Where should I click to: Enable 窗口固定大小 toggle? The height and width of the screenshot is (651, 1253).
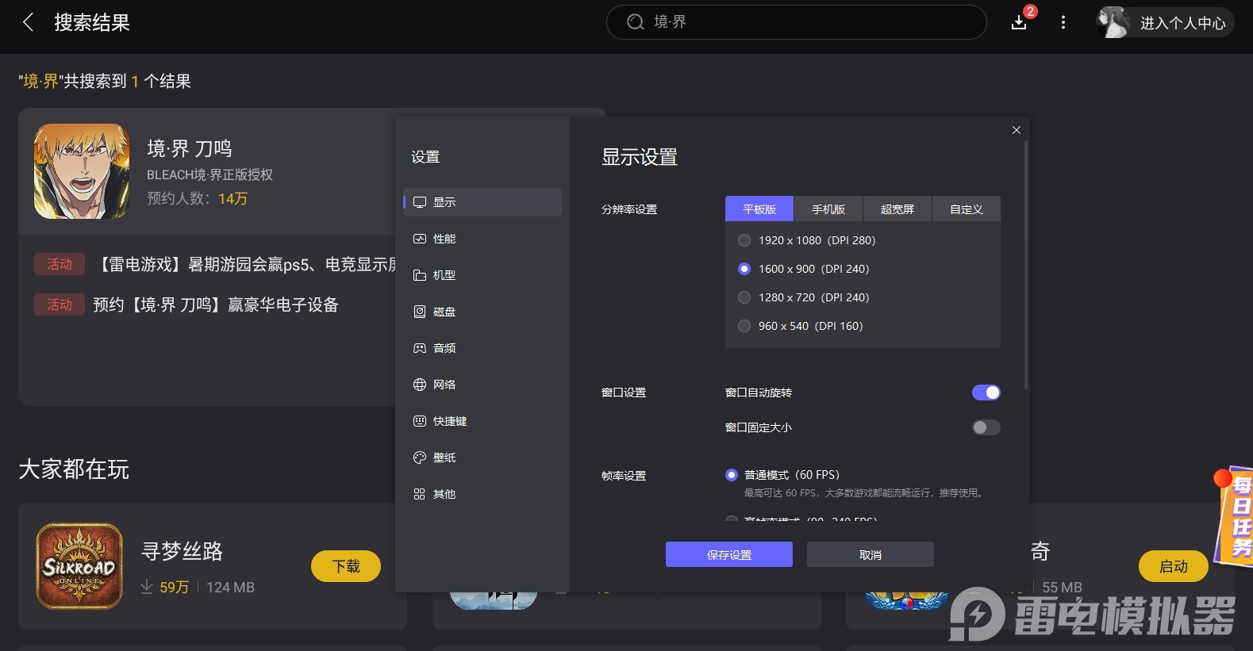986,427
